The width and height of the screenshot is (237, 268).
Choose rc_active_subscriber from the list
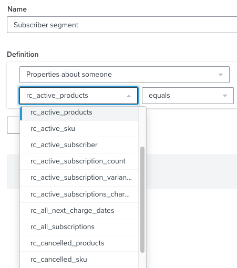pyautogui.click(x=79, y=145)
